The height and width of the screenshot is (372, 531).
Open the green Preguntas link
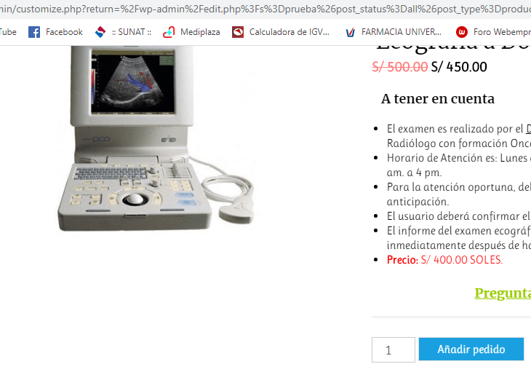[x=503, y=293]
